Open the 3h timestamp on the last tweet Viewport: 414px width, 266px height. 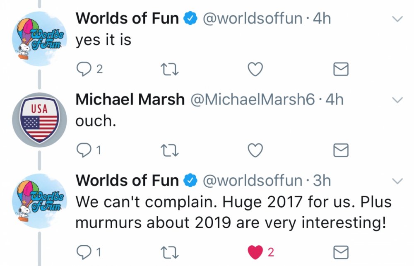pos(322,181)
